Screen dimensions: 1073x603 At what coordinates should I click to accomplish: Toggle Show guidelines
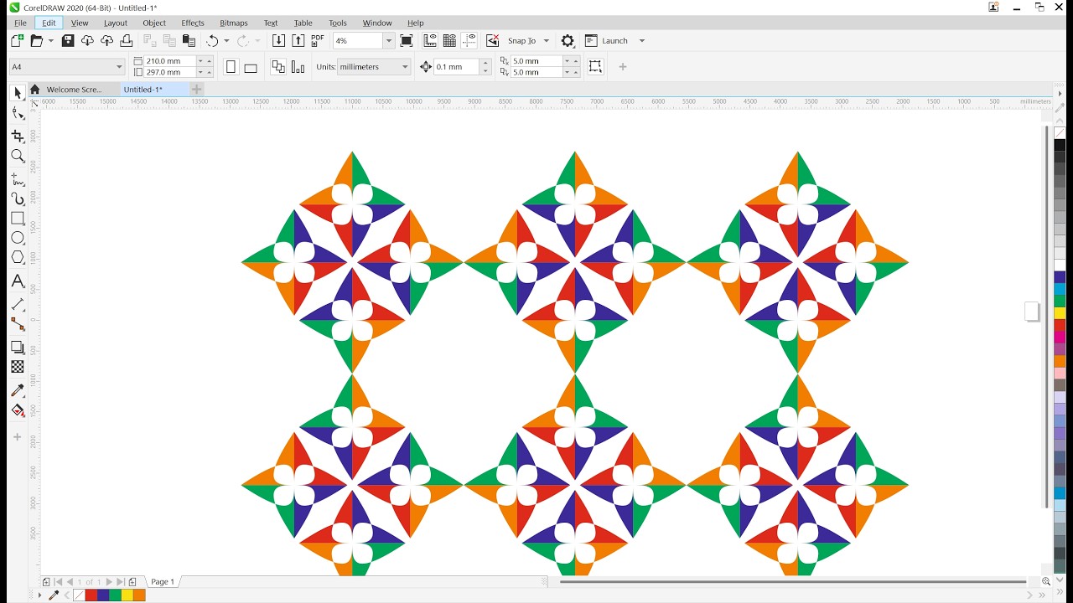coord(469,40)
